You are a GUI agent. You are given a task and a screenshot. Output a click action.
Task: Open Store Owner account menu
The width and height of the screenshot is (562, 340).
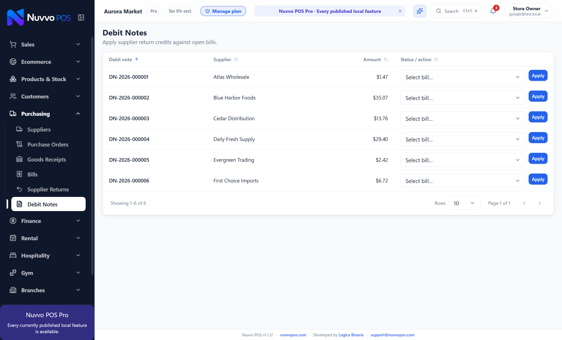[528, 11]
